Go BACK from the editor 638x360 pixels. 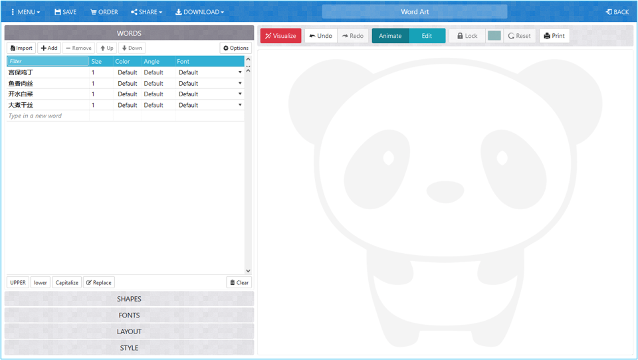[617, 12]
